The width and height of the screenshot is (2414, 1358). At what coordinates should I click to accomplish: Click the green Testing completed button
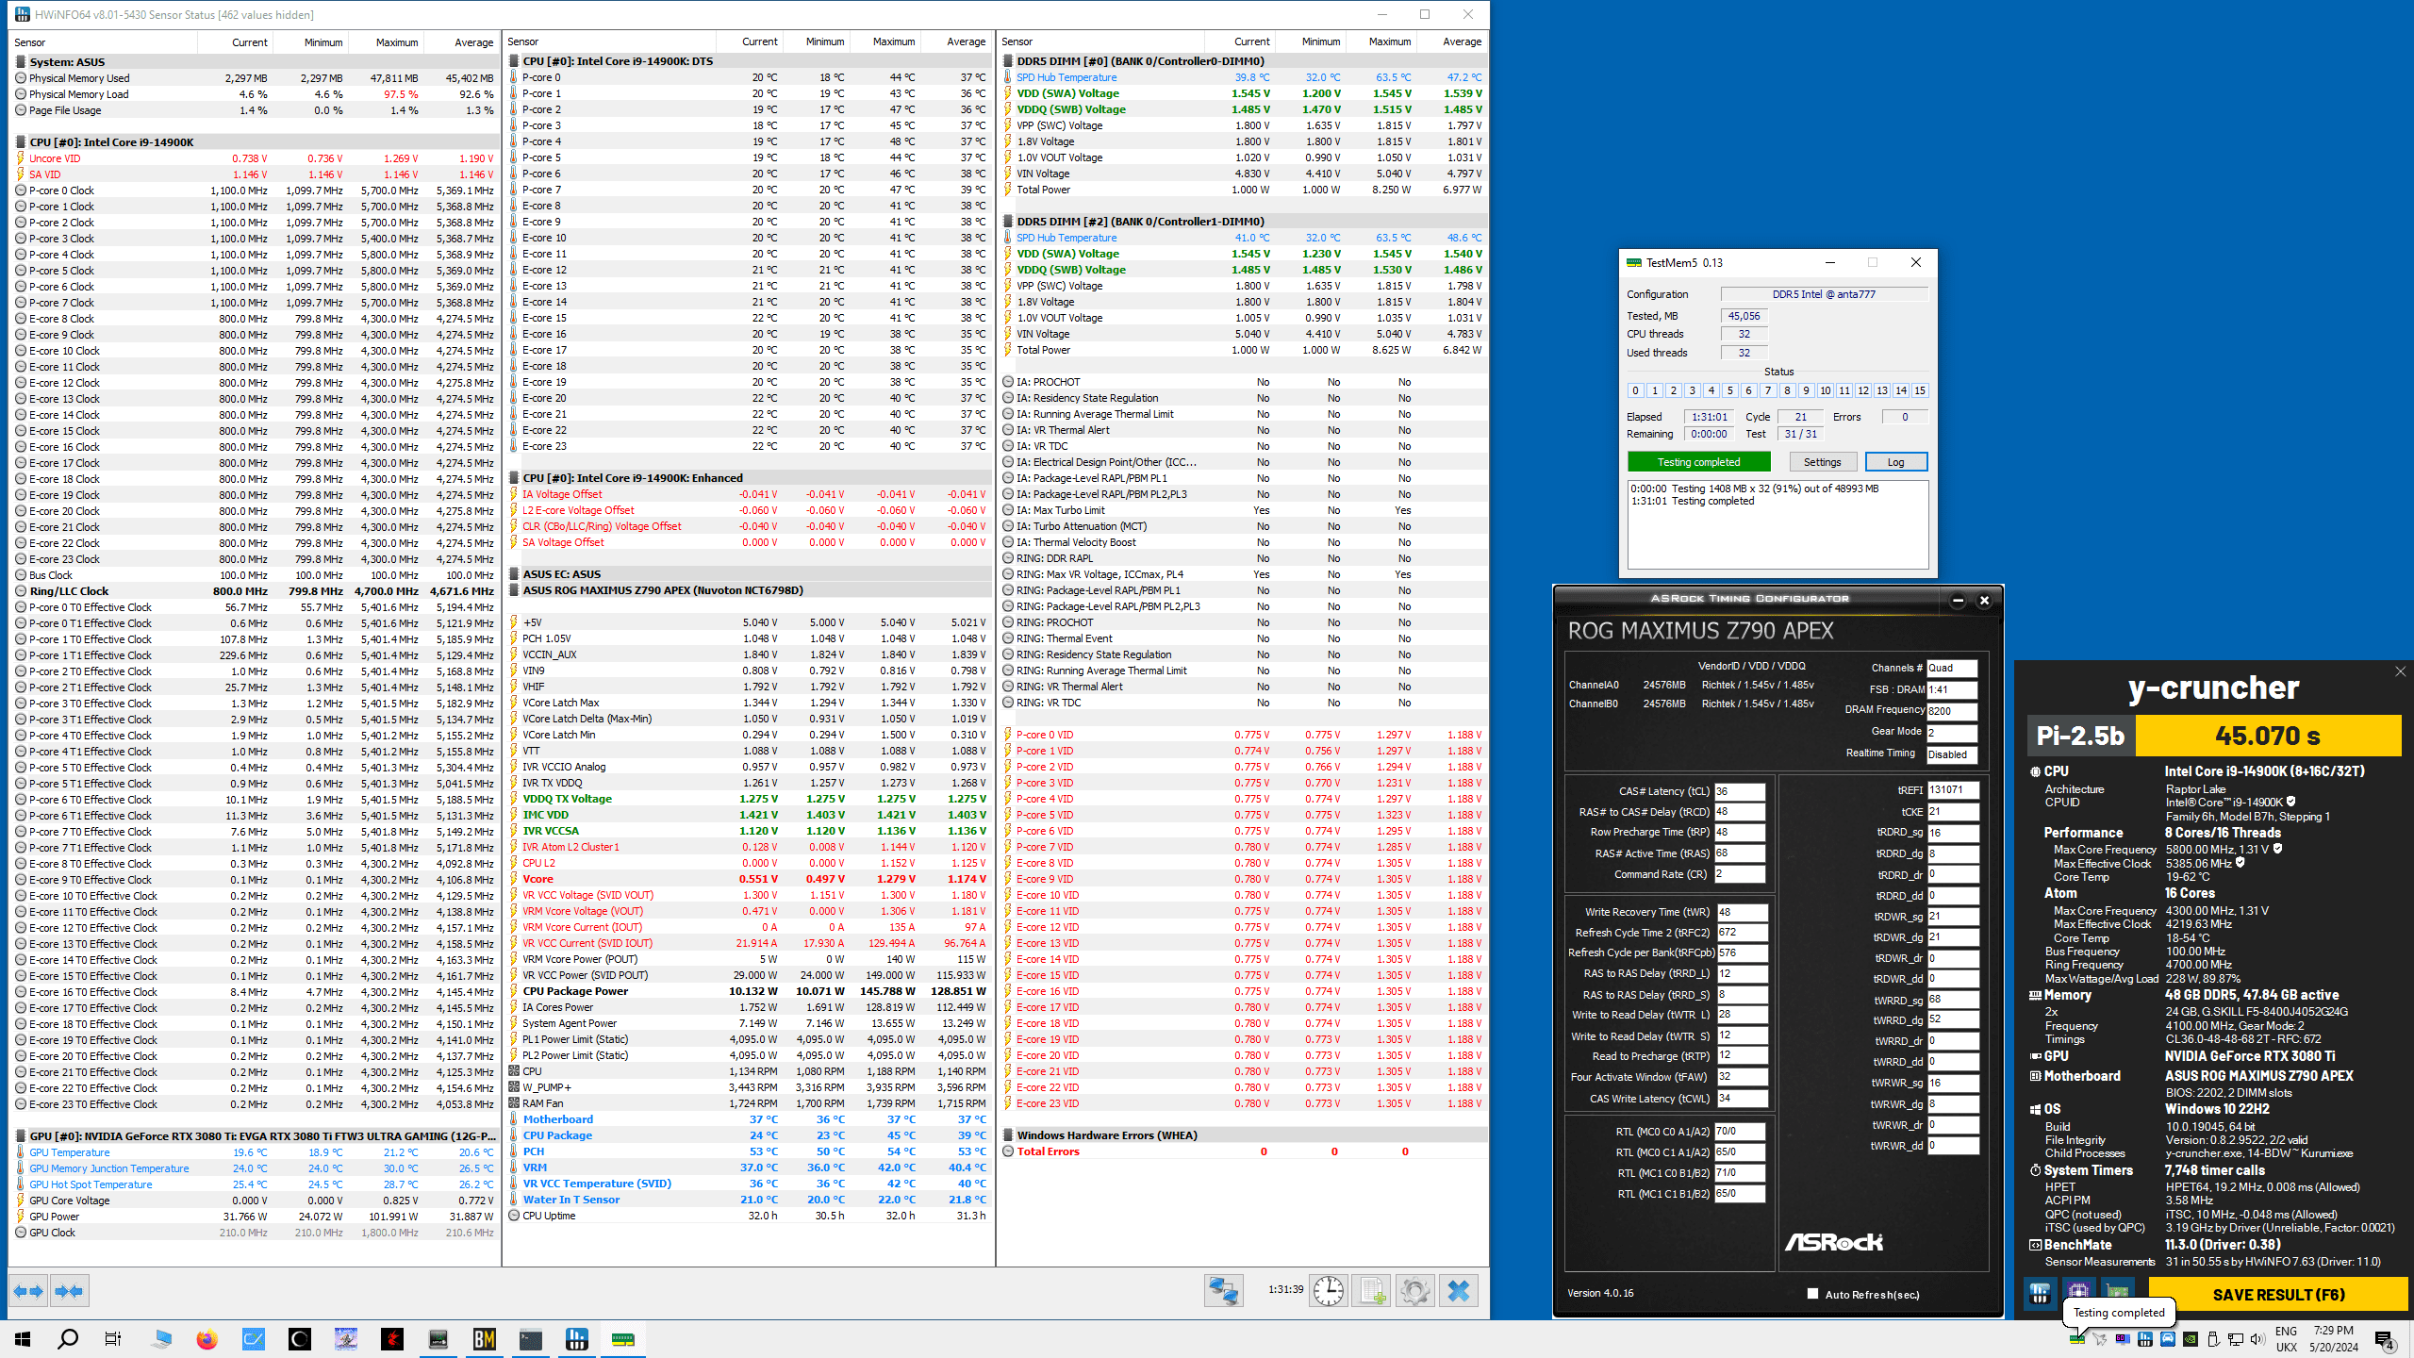[1698, 462]
